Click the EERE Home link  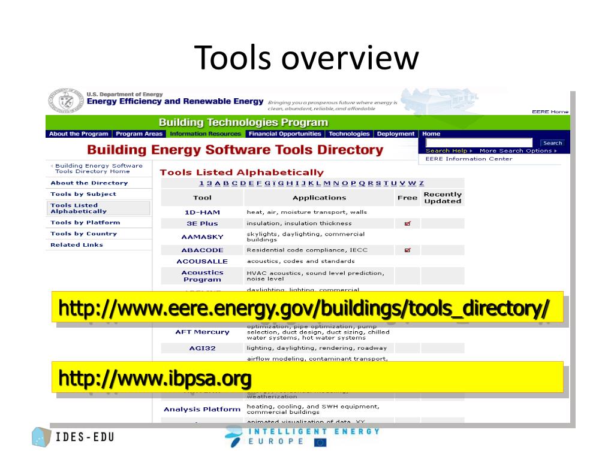(x=550, y=112)
